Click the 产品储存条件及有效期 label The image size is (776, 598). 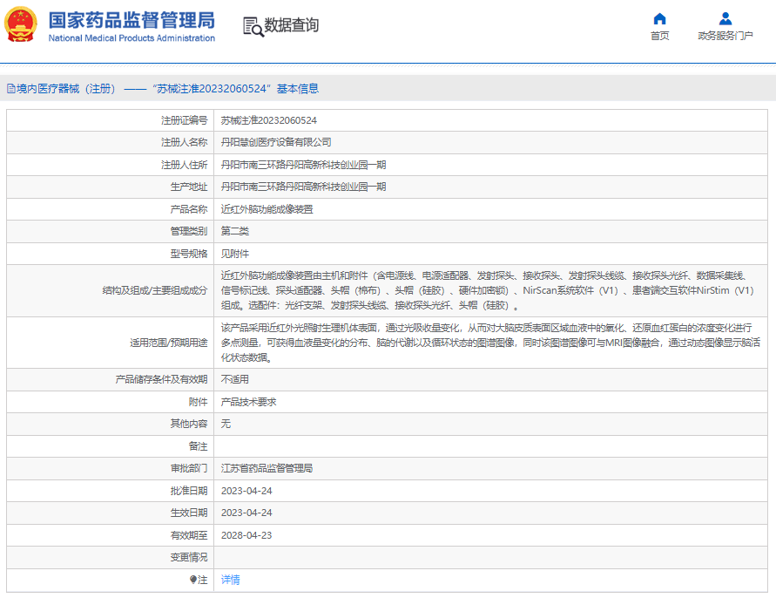tap(161, 379)
